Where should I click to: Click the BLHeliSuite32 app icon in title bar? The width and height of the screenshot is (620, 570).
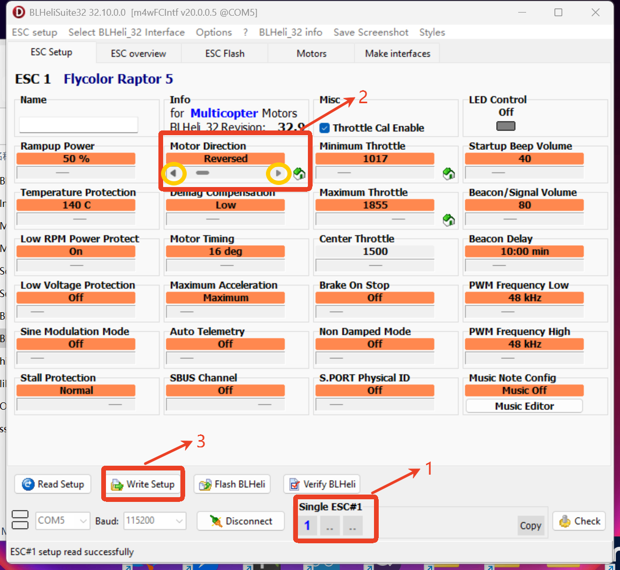(x=18, y=12)
